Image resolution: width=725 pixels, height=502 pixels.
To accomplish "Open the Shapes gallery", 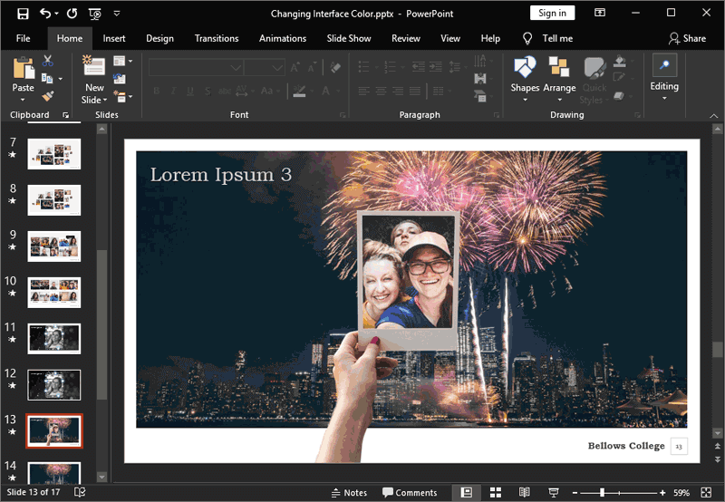I will (525, 68).
